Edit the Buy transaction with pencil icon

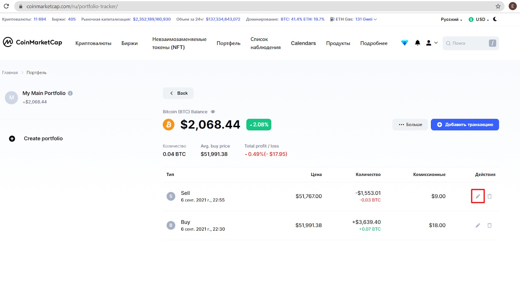point(478,225)
